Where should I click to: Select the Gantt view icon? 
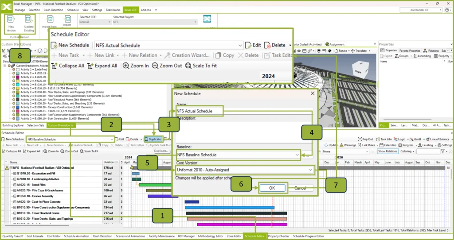click(412, 139)
